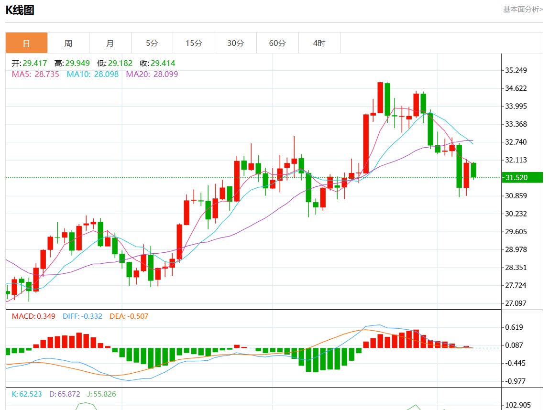549x410 pixels.
Task: Click the K线图 heading
Action: pos(20,10)
